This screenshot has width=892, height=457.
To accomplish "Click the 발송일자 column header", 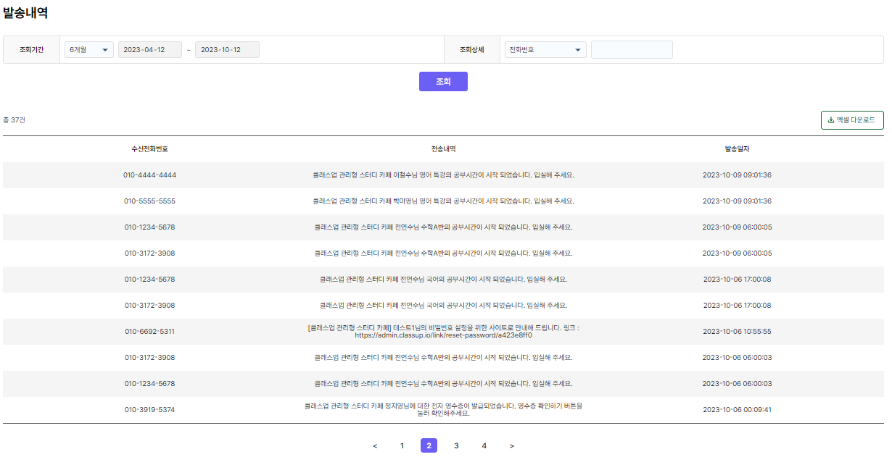I will (x=737, y=149).
